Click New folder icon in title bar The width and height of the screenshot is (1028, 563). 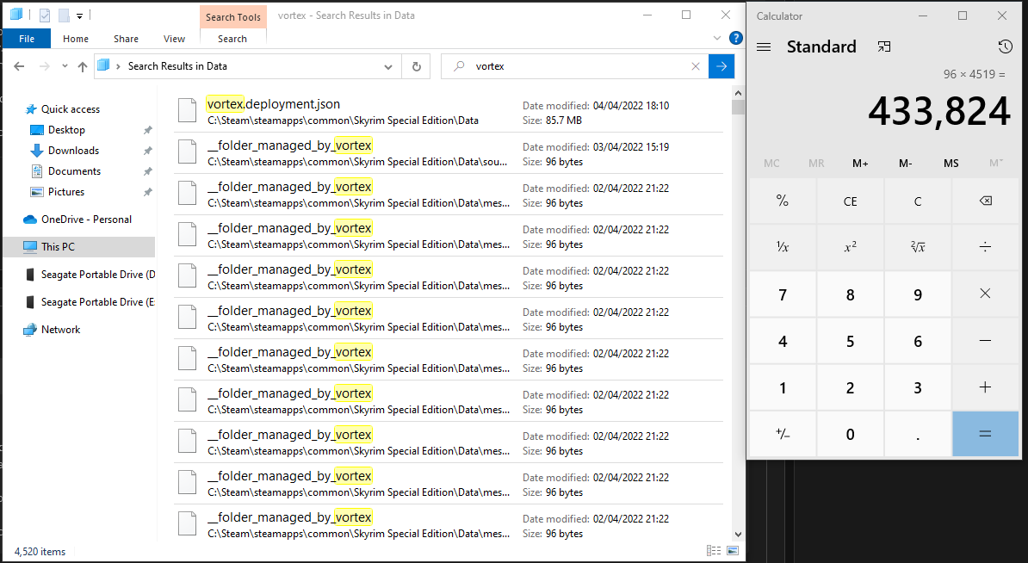(x=64, y=15)
